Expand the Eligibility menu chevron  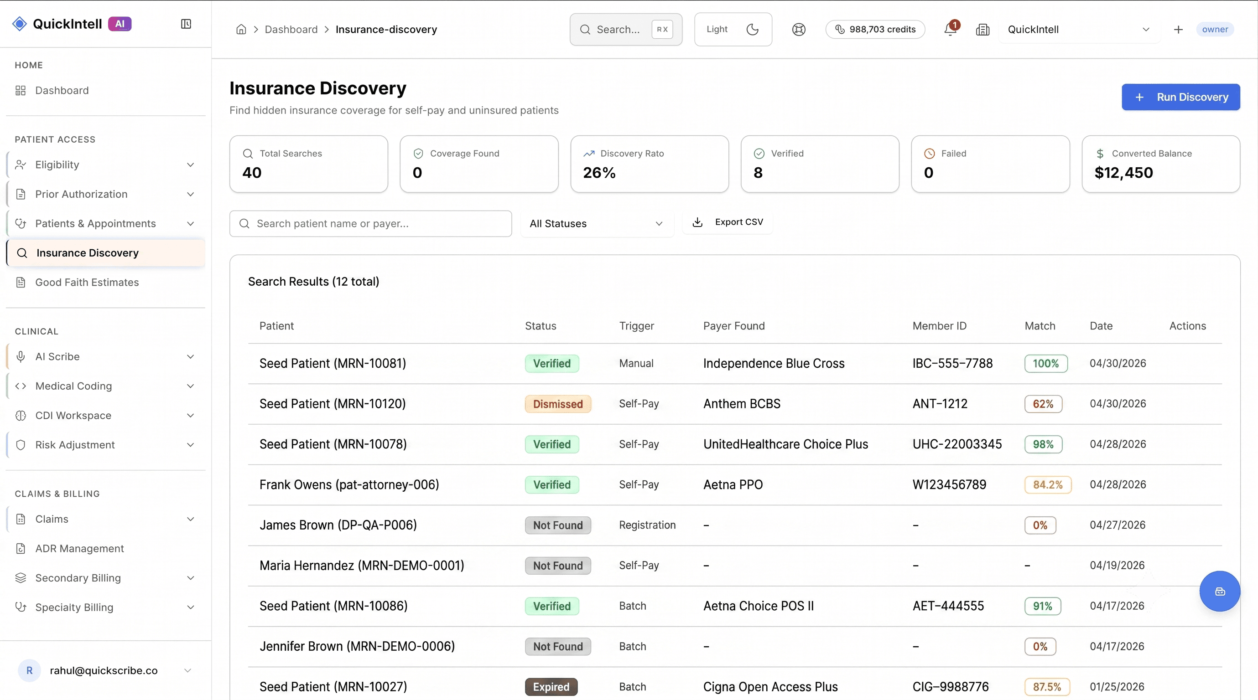tap(191, 165)
